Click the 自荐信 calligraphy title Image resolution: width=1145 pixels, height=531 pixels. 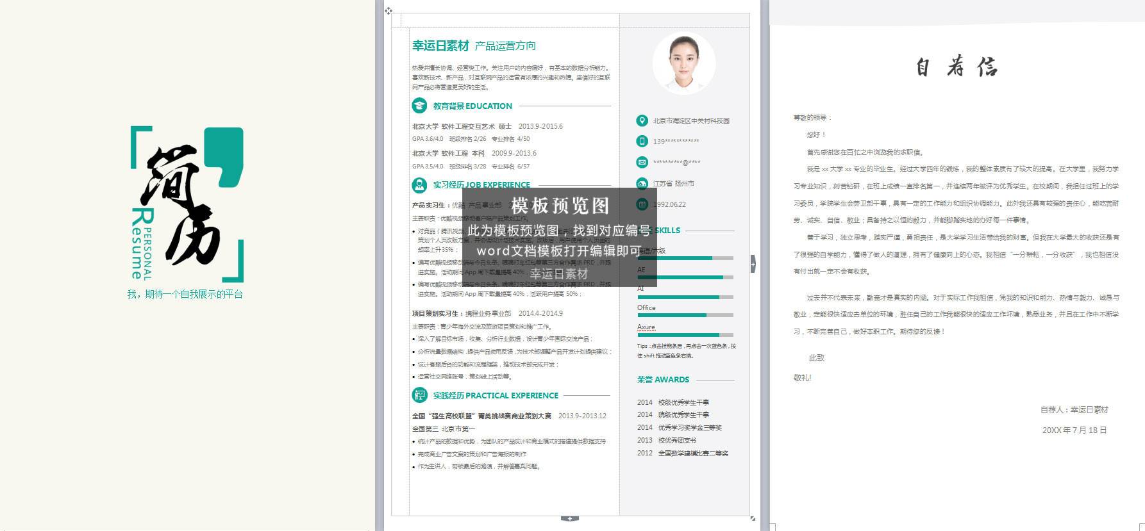click(x=957, y=67)
